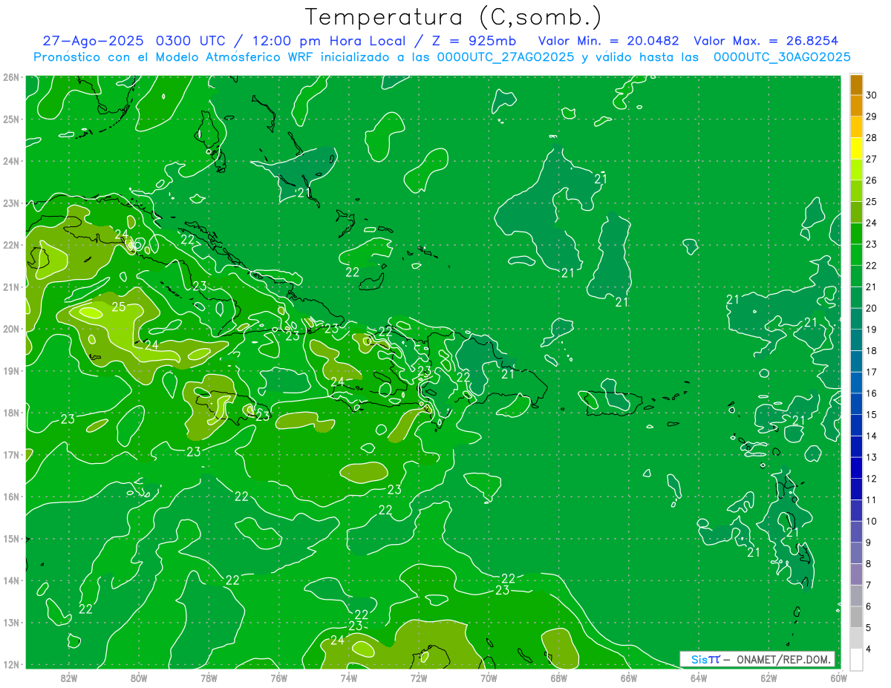Click the 18N latitude axis label
The height and width of the screenshot is (688, 891).
(x=10, y=413)
